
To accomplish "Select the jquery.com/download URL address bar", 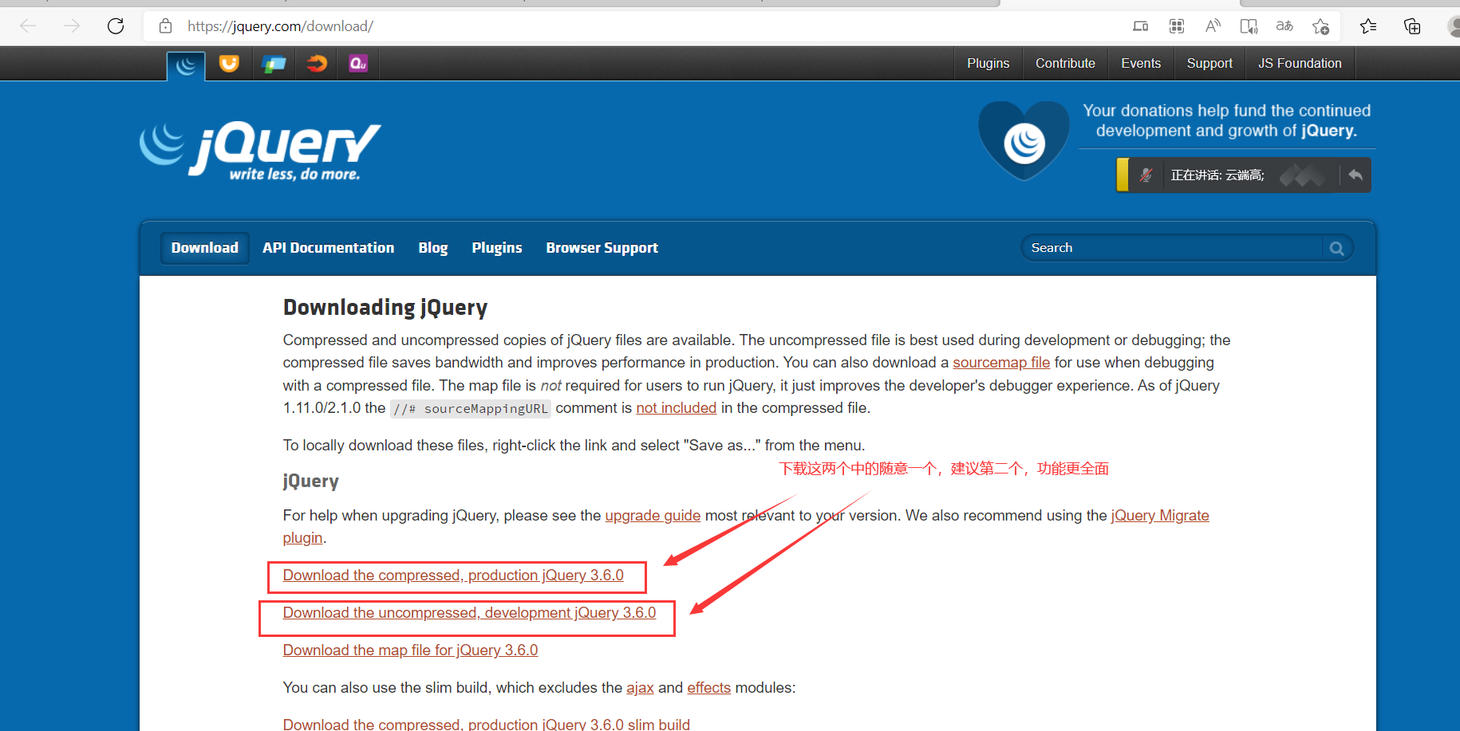I will 280,26.
